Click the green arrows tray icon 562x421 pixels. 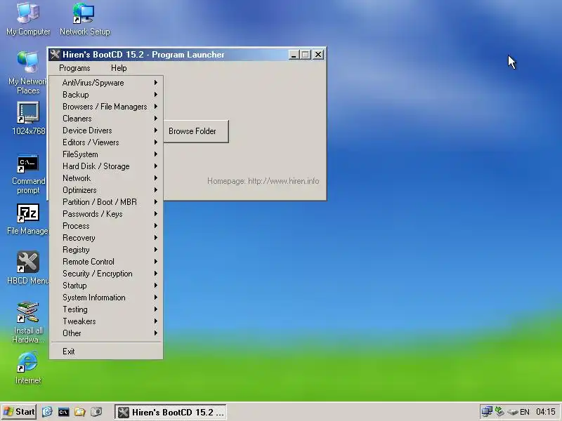pyautogui.click(x=499, y=412)
